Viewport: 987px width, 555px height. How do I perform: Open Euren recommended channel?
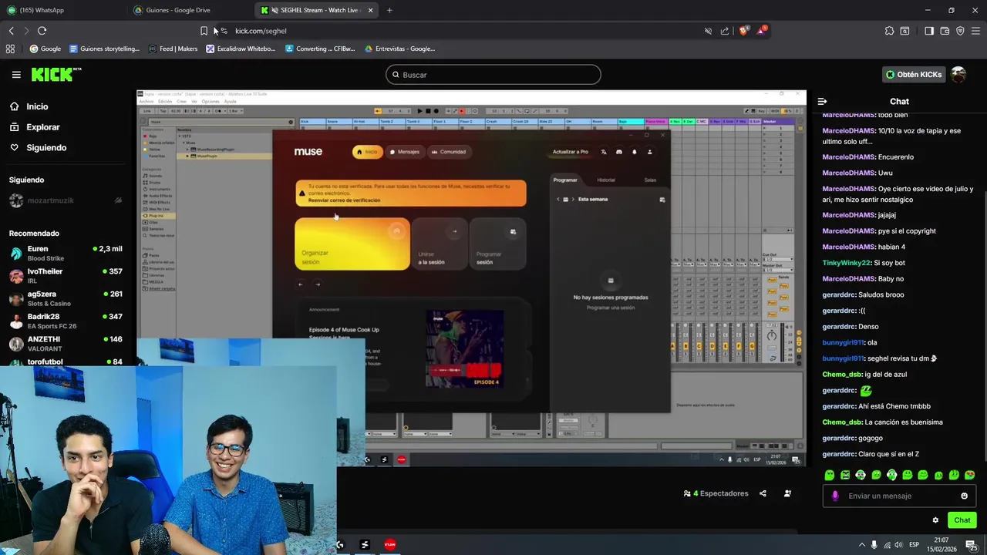(66, 253)
